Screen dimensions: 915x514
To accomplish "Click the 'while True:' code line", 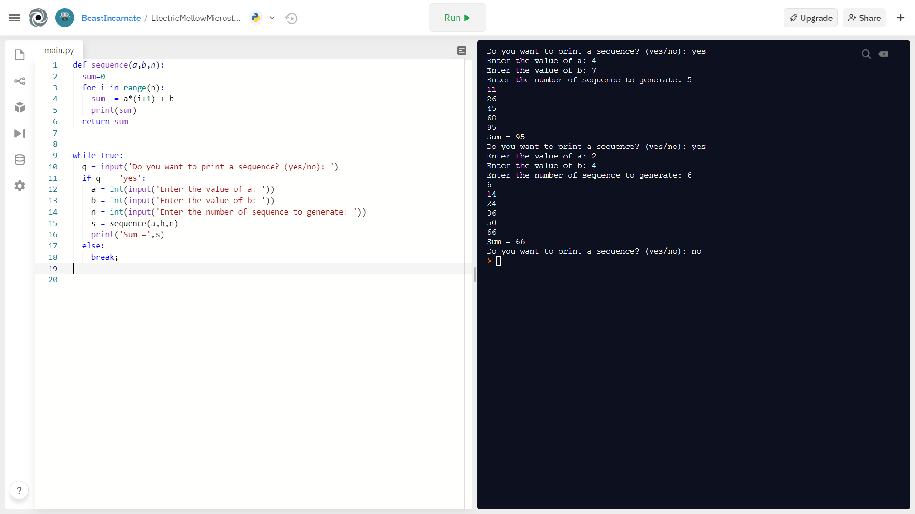I will tap(98, 156).
